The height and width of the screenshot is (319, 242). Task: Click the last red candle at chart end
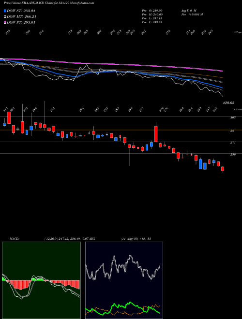point(223,169)
